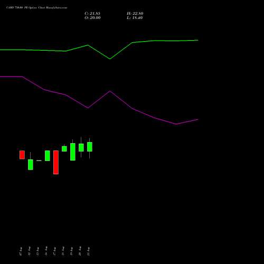The height and width of the screenshot is (264, 264).
Task: Click the 17 Aug date axis label
Action: click(x=54, y=251)
